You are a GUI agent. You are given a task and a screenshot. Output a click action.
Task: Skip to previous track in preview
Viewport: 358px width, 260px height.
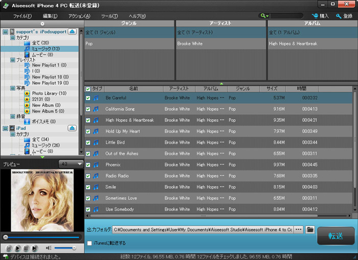click(x=9, y=248)
